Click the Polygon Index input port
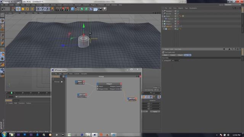The width and height of the screenshot is (244, 137). coord(98,89)
